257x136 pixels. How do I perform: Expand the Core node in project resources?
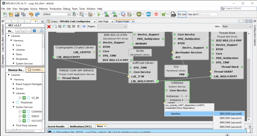pos(14,45)
